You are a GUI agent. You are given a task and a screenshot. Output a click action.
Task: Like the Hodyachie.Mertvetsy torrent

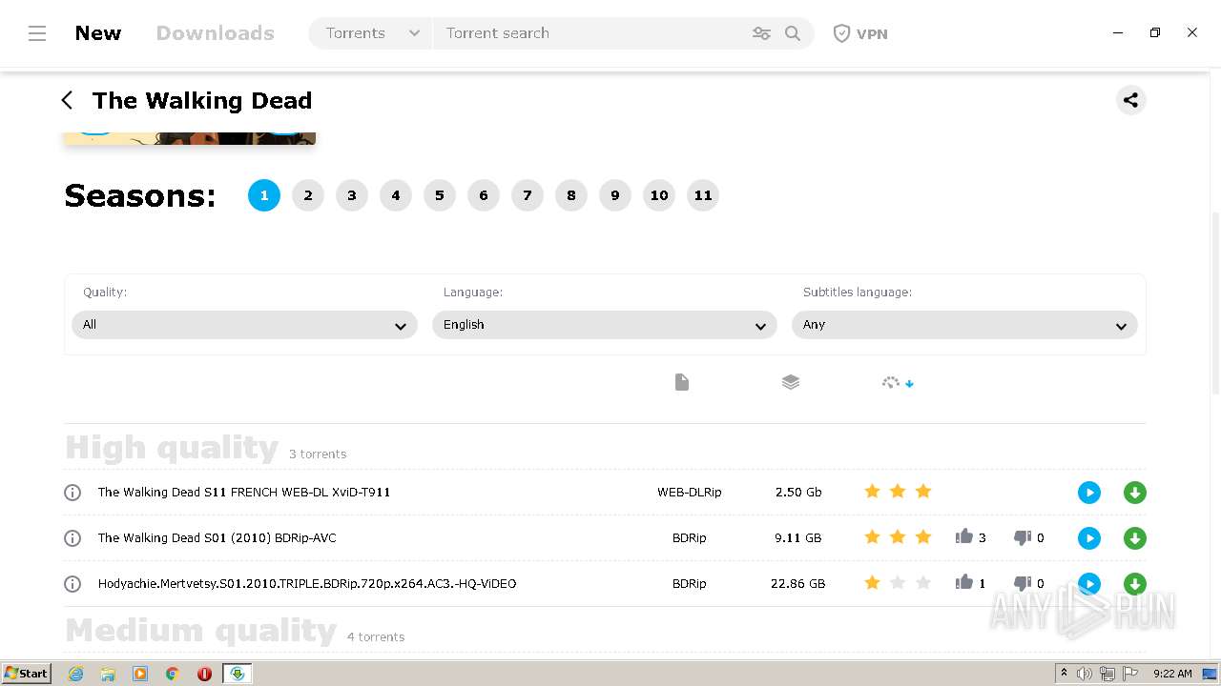tap(963, 582)
